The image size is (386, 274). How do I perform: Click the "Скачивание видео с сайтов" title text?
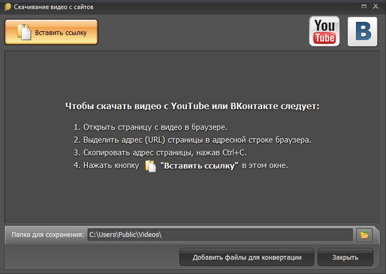click(53, 7)
